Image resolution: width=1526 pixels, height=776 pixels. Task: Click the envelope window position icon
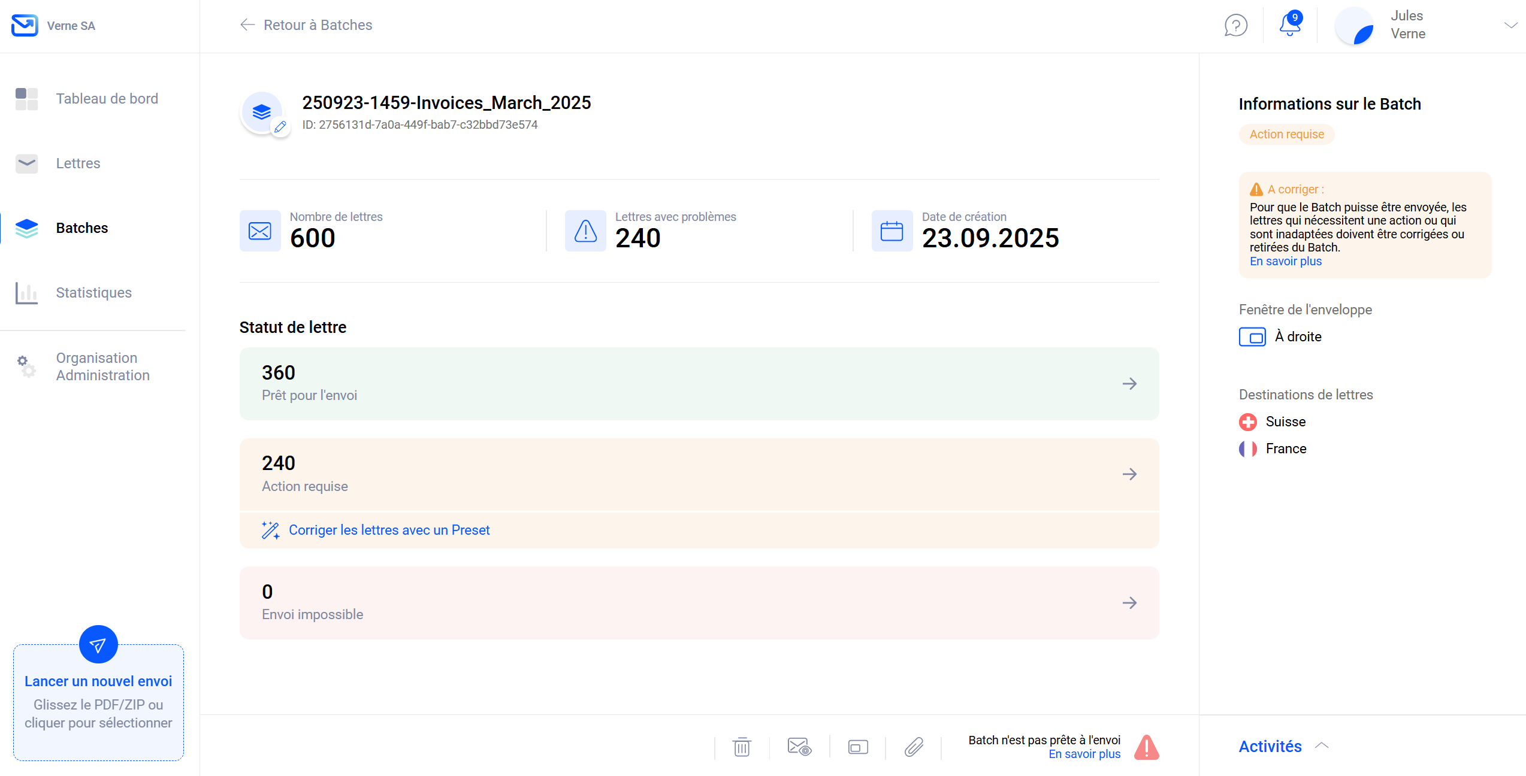(x=858, y=747)
